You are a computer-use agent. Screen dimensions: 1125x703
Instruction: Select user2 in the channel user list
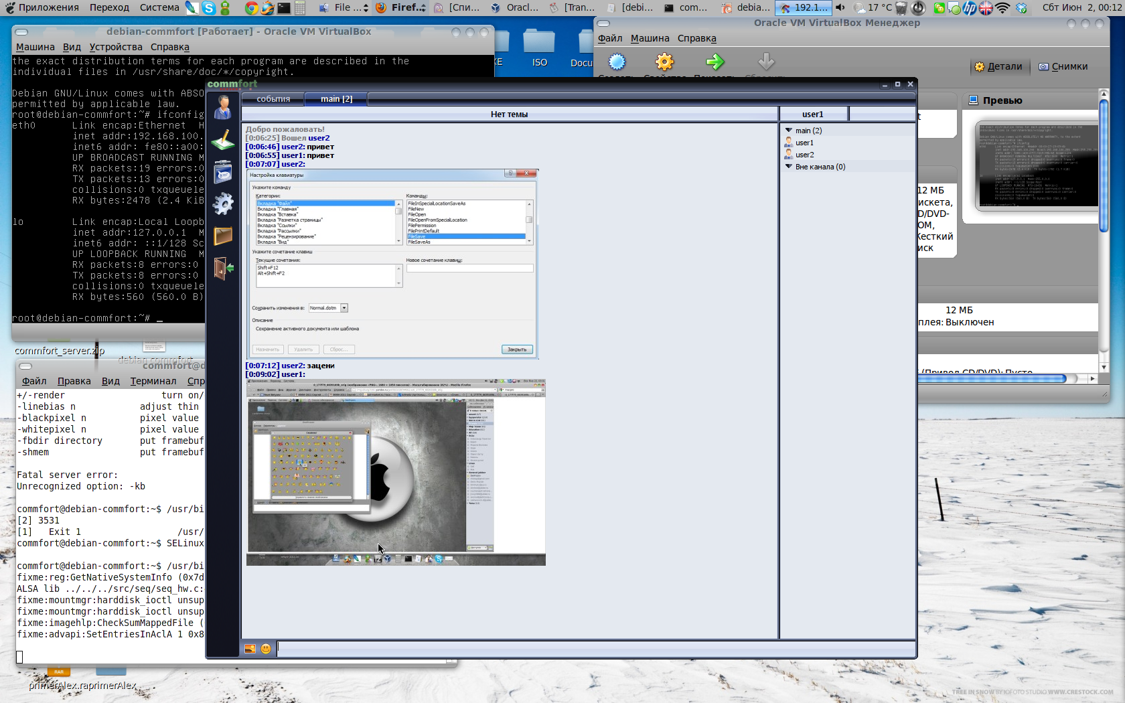click(804, 155)
